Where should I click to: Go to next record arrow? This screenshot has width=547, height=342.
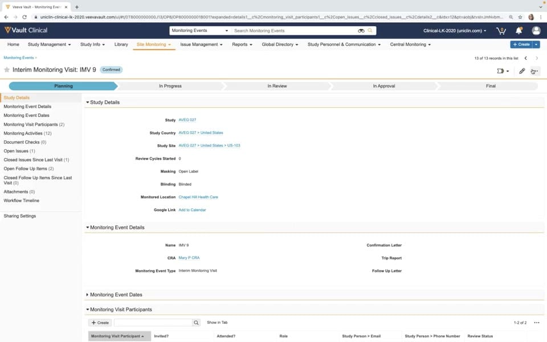(537, 58)
